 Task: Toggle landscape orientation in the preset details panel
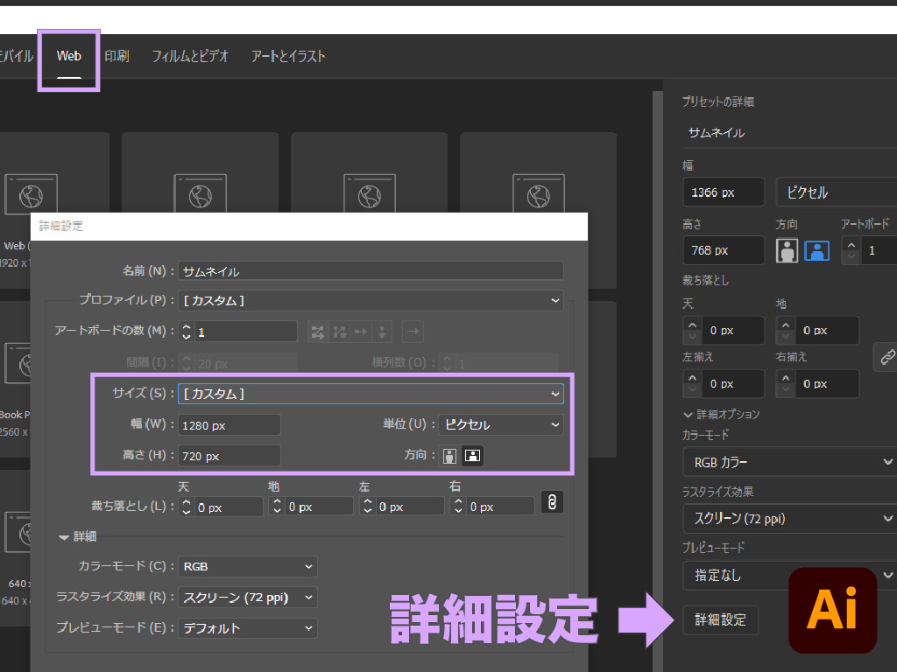coord(817,250)
